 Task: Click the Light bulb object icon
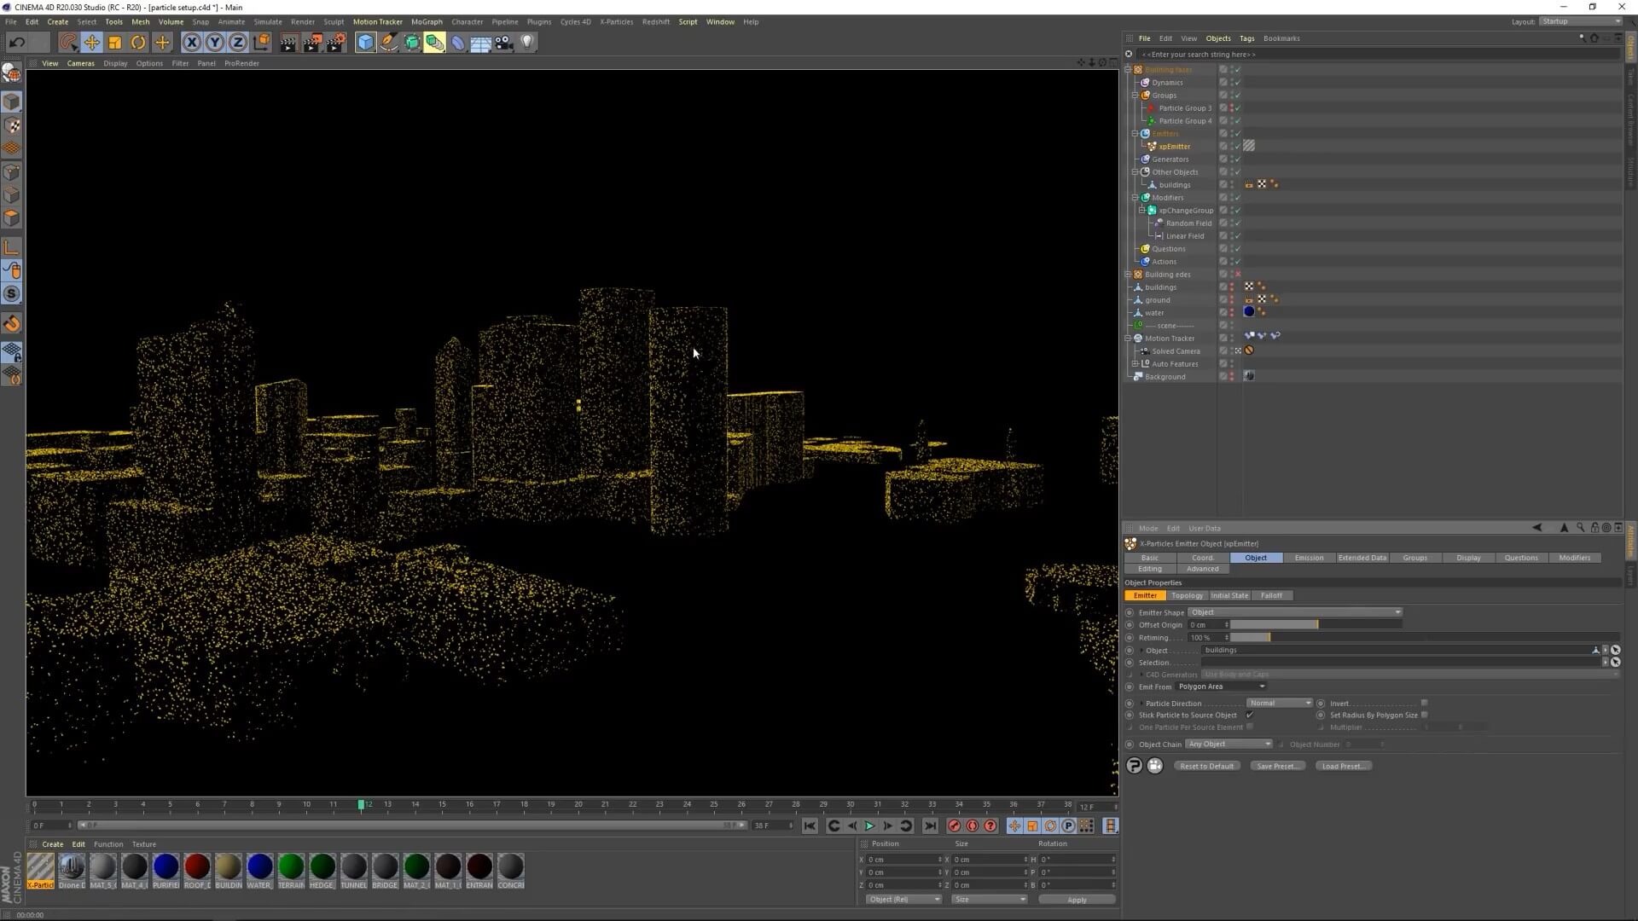(527, 42)
